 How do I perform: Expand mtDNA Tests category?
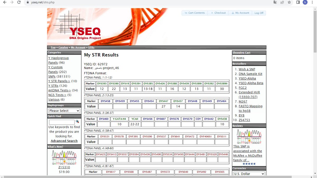tap(60, 90)
